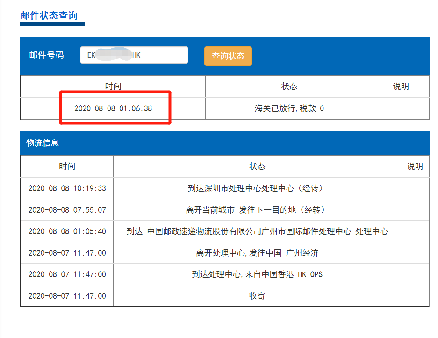Click the 查询状态 button

click(x=228, y=56)
